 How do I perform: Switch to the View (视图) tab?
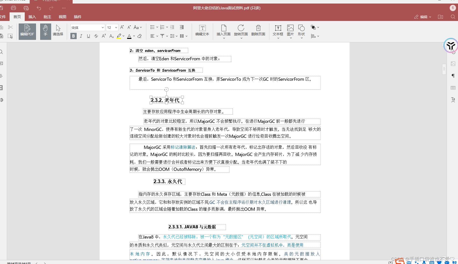[x=63, y=17]
